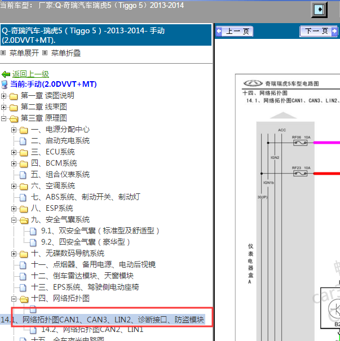Click the blue title Q-奇瑞汽车-瑞虎5 header
Screen dimensions: 340x341
coord(106,35)
